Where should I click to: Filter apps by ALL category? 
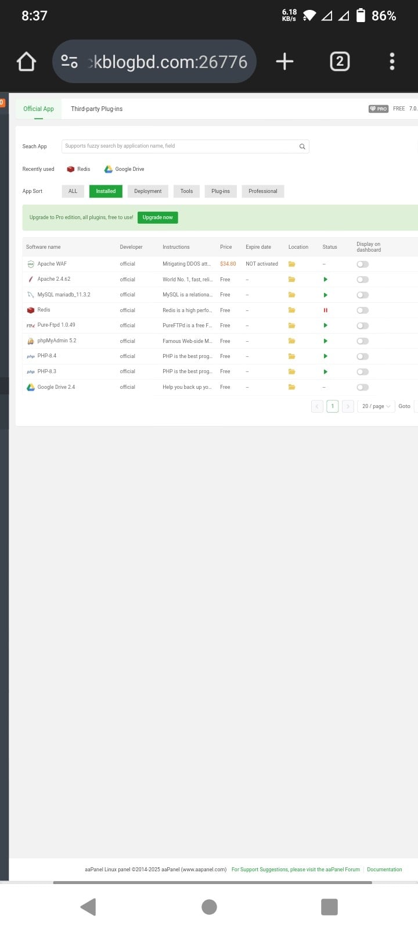pos(73,191)
